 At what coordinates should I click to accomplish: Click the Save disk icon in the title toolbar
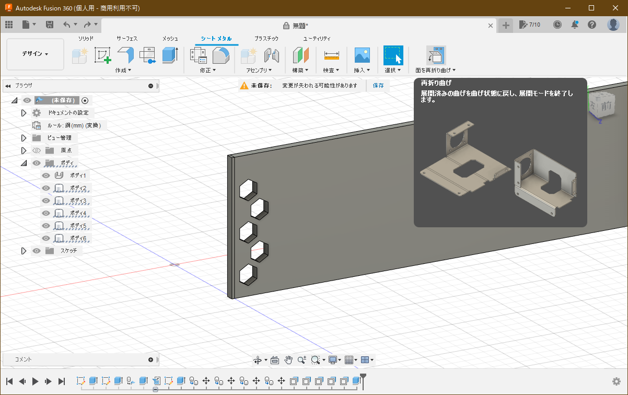pyautogui.click(x=50, y=25)
